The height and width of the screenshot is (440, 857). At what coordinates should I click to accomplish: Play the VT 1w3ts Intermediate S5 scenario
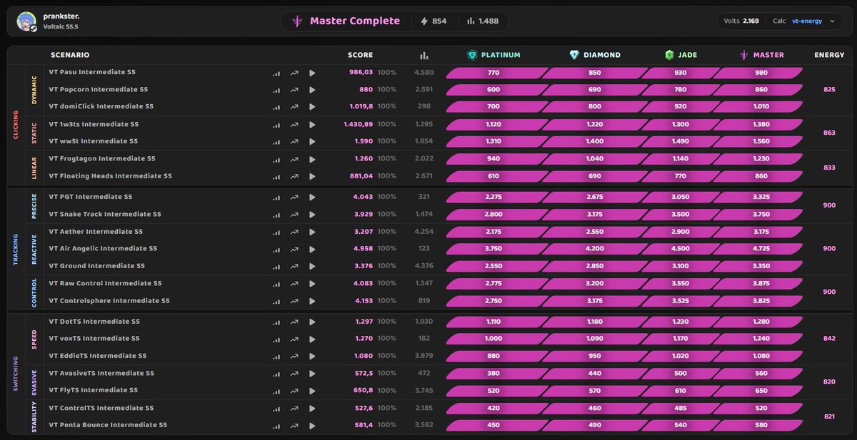[312, 125]
